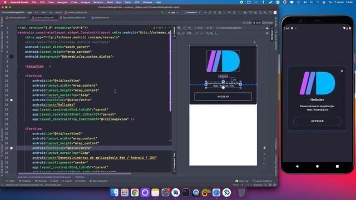Open the VCS menu
The image size is (356, 200).
tap(137, 2)
